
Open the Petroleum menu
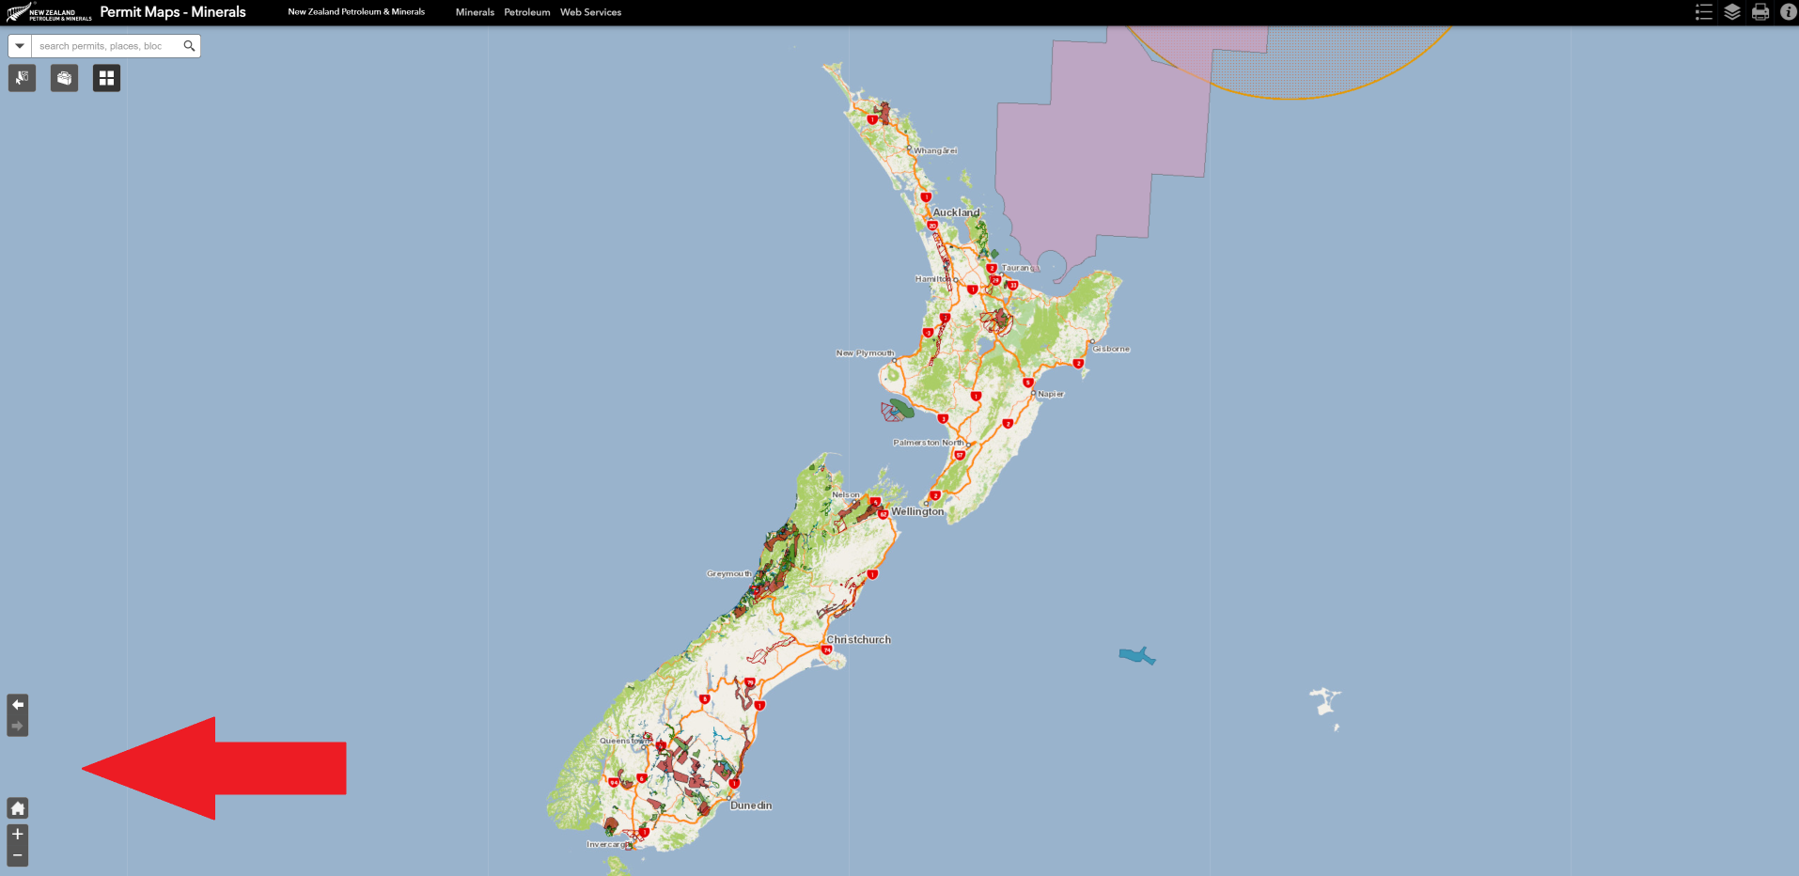click(525, 12)
